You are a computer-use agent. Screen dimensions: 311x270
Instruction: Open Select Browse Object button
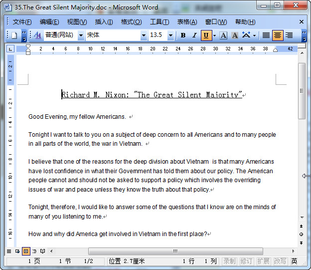pyautogui.click(x=301, y=235)
